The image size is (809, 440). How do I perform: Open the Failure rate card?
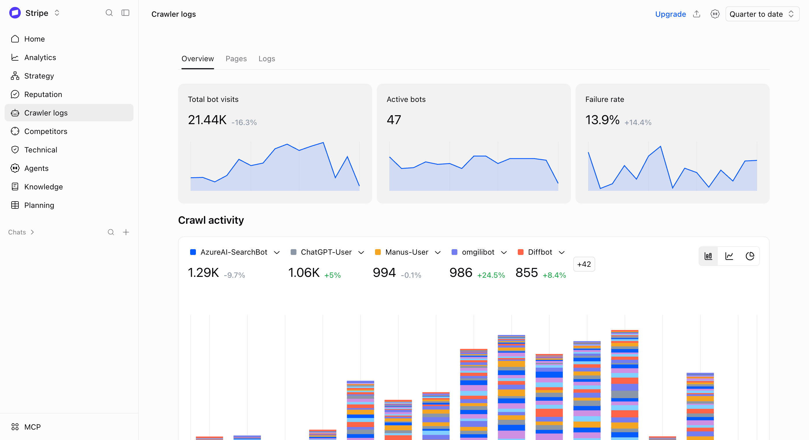[x=672, y=143]
